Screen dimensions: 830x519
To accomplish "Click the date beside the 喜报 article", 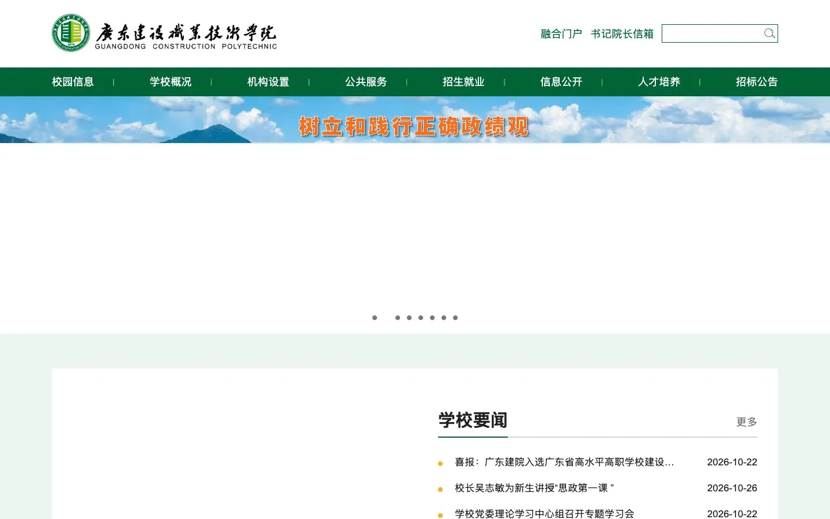I will click(732, 462).
